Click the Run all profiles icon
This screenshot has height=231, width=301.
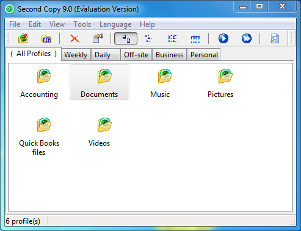[247, 38]
